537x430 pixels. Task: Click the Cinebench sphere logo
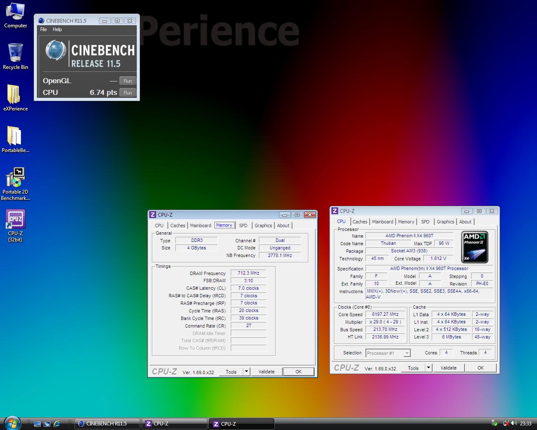click(56, 51)
